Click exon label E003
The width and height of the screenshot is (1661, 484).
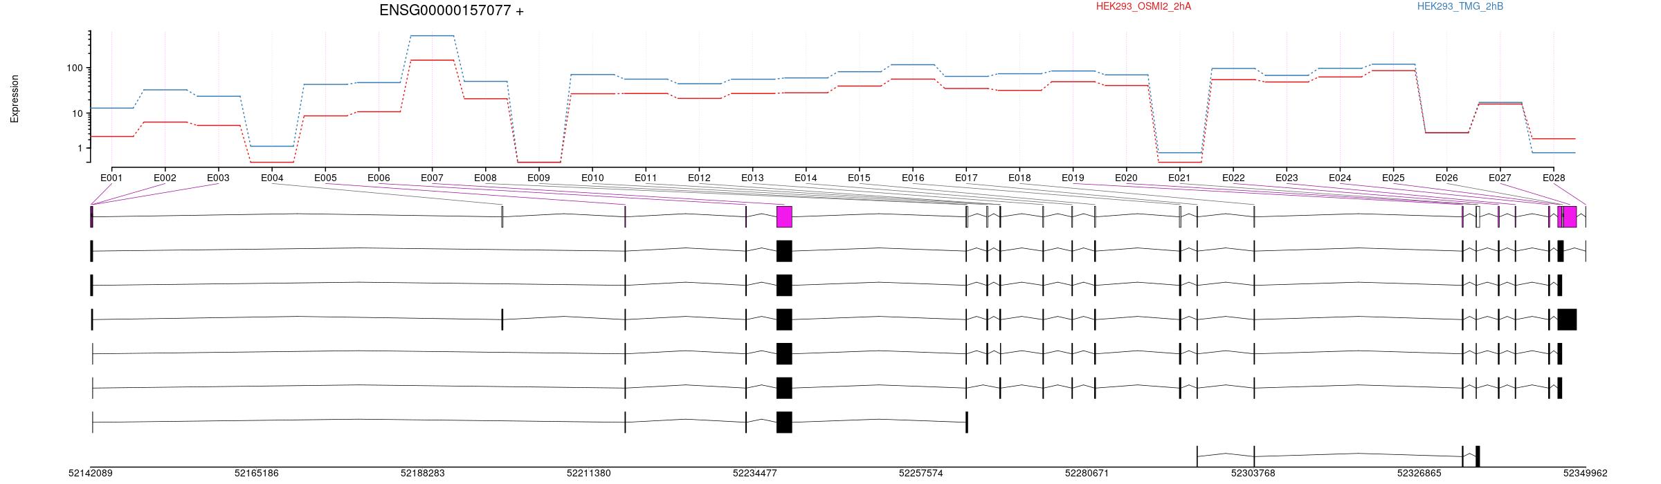[218, 178]
